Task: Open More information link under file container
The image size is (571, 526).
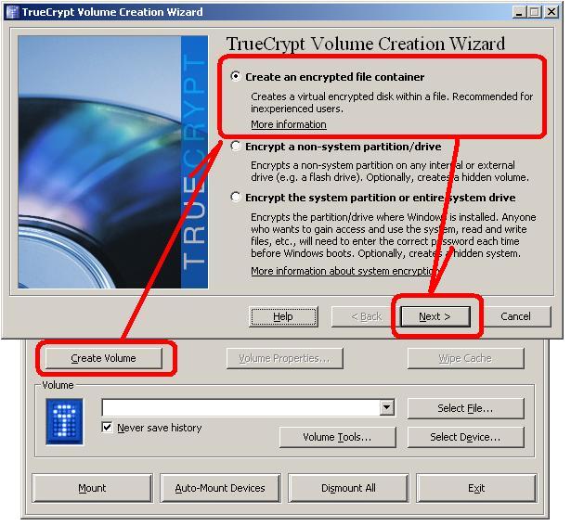Action: 289,124
